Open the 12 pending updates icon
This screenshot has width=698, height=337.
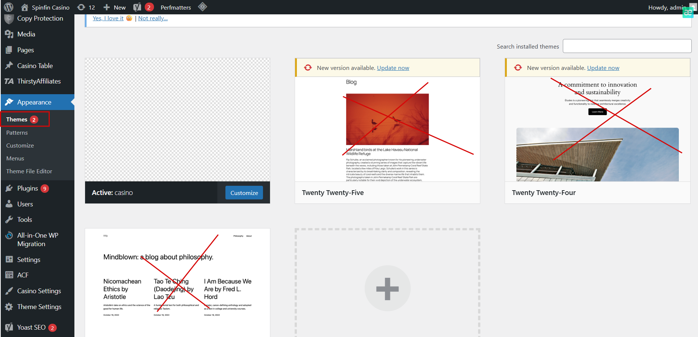pos(81,7)
